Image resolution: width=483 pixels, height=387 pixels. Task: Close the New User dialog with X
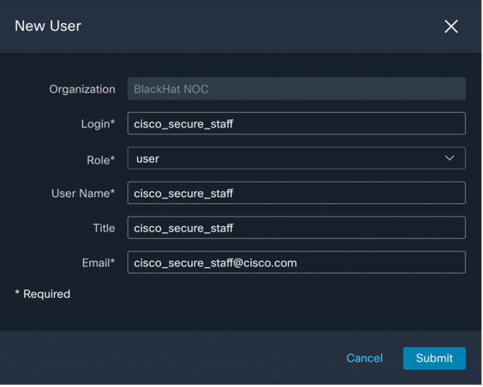[x=451, y=26]
